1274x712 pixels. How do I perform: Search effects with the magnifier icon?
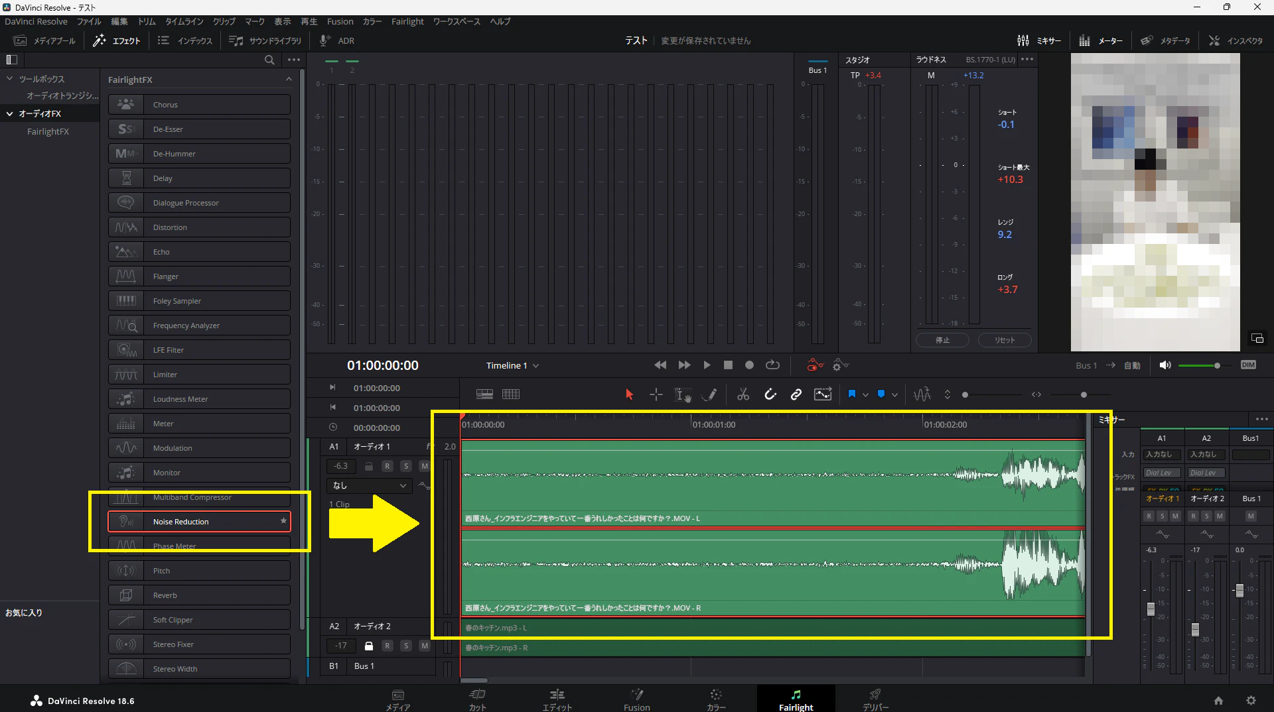[x=269, y=60]
